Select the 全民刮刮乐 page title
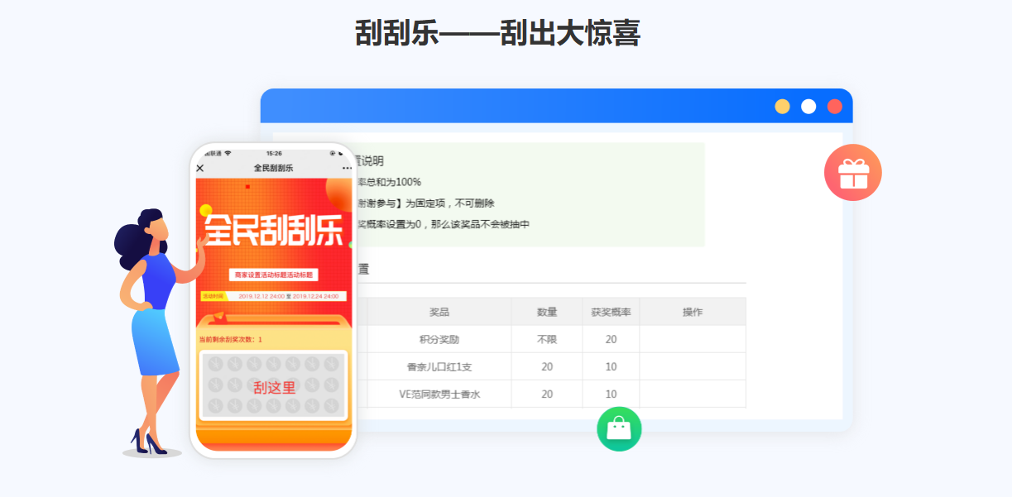 (273, 168)
